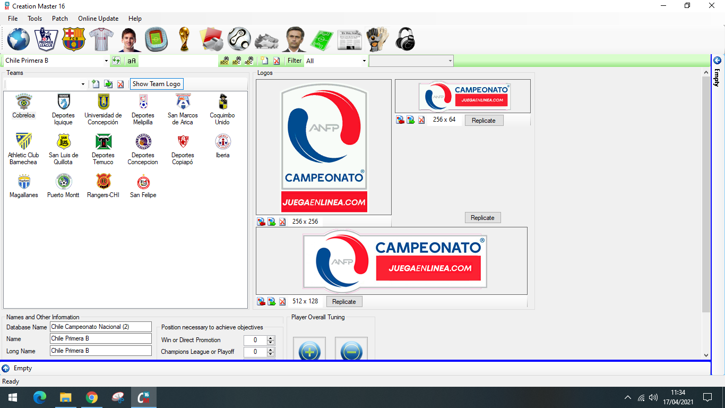Open the Stadium editor icon
The image size is (725, 408).
point(157,39)
